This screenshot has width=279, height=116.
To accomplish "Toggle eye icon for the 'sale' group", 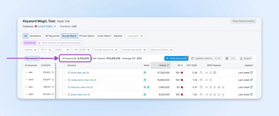I will click(x=53, y=72).
